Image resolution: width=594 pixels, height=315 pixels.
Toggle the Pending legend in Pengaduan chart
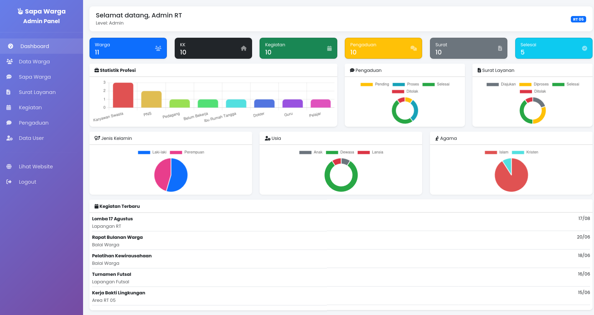pos(374,84)
